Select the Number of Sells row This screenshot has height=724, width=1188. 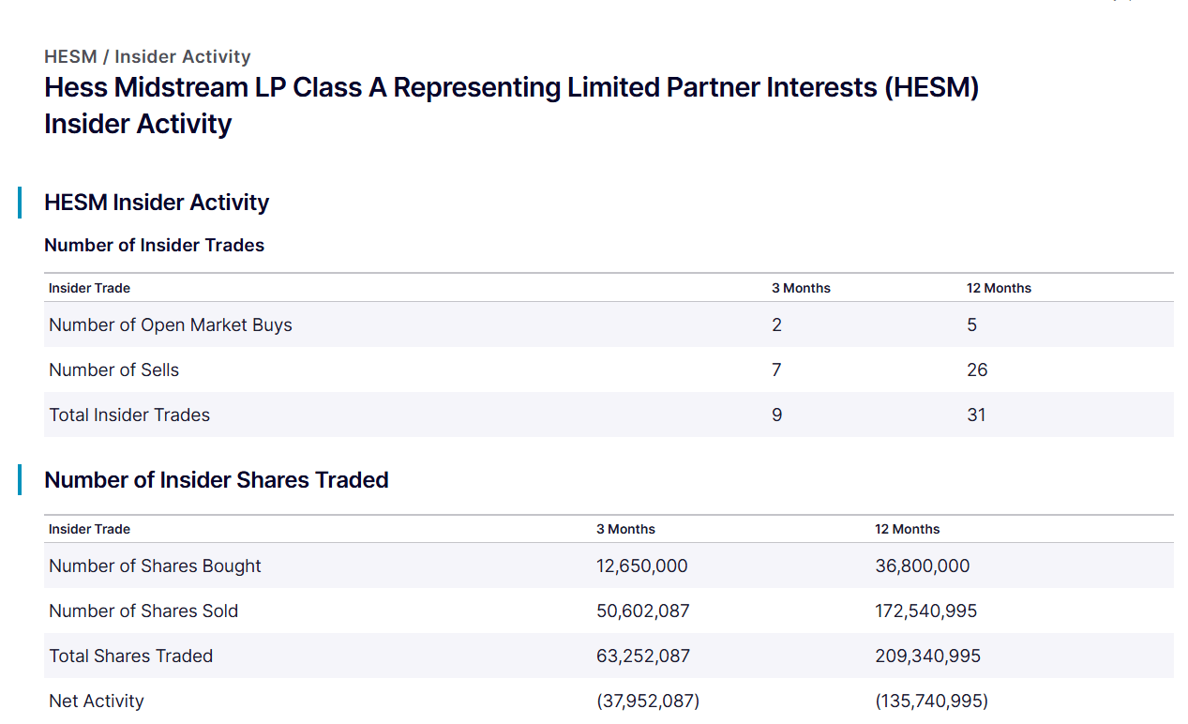pyautogui.click(x=113, y=370)
